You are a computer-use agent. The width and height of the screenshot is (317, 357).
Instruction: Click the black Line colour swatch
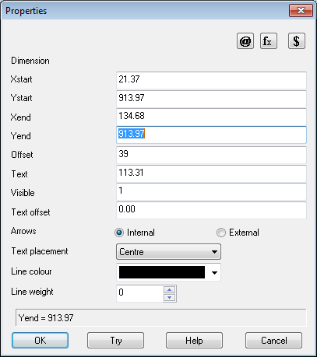click(162, 272)
